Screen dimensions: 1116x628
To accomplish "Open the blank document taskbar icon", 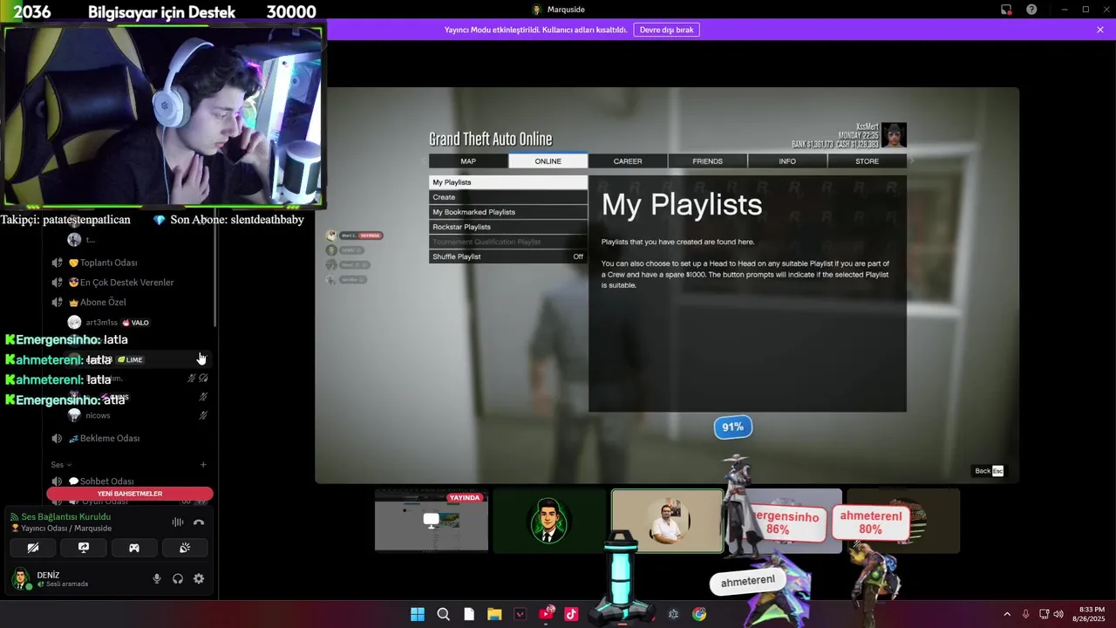I will (469, 614).
